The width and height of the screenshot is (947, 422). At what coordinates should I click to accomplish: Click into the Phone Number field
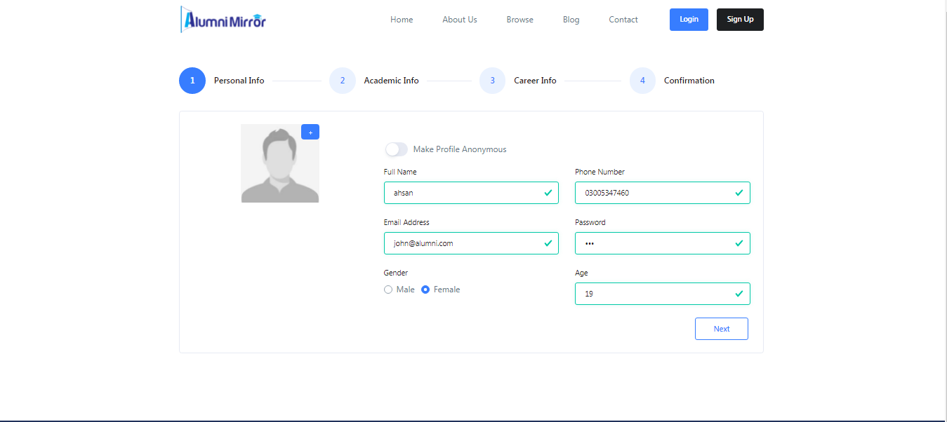(x=654, y=193)
